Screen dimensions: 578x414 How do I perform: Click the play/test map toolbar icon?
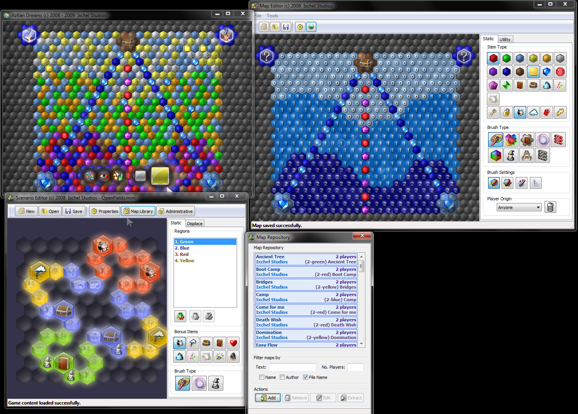point(311,27)
